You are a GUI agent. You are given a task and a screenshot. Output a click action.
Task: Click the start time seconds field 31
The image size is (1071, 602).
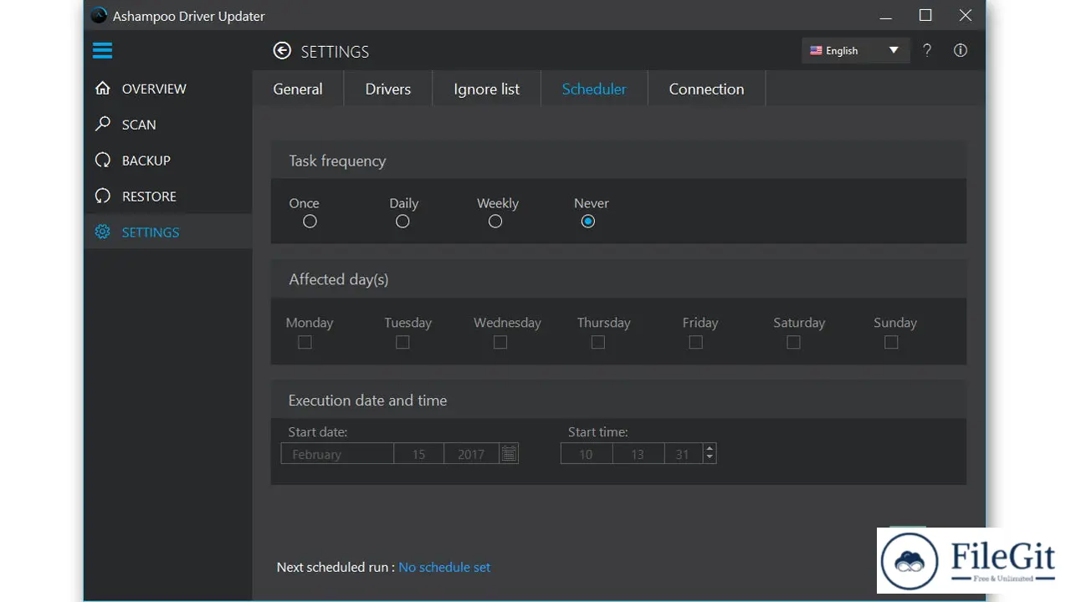coord(683,453)
